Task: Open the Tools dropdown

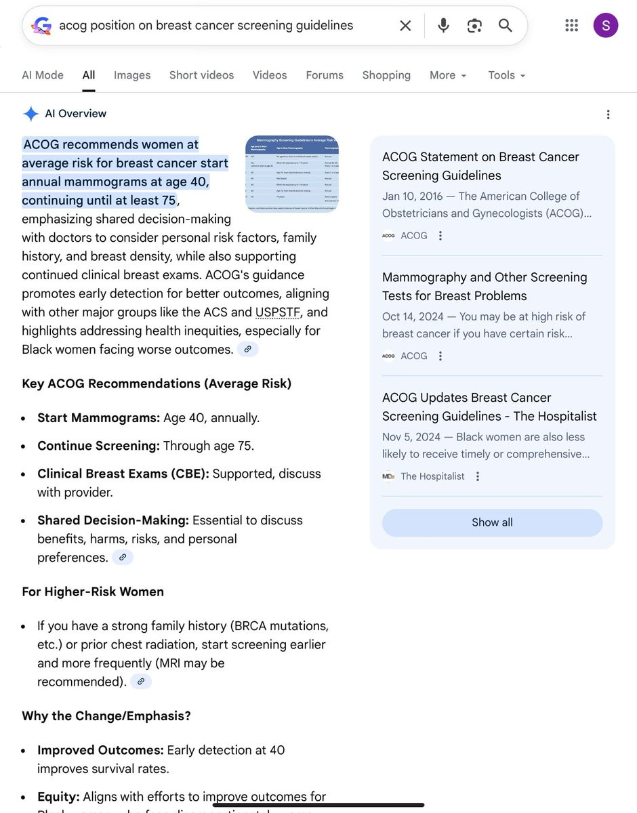Action: [x=507, y=75]
